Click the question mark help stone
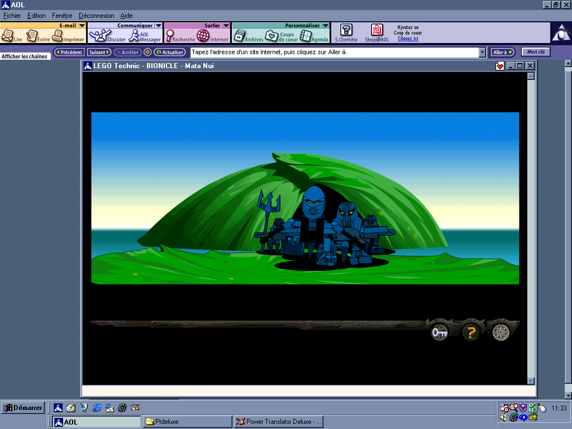Viewport: 572px width, 429px height. coord(471,332)
